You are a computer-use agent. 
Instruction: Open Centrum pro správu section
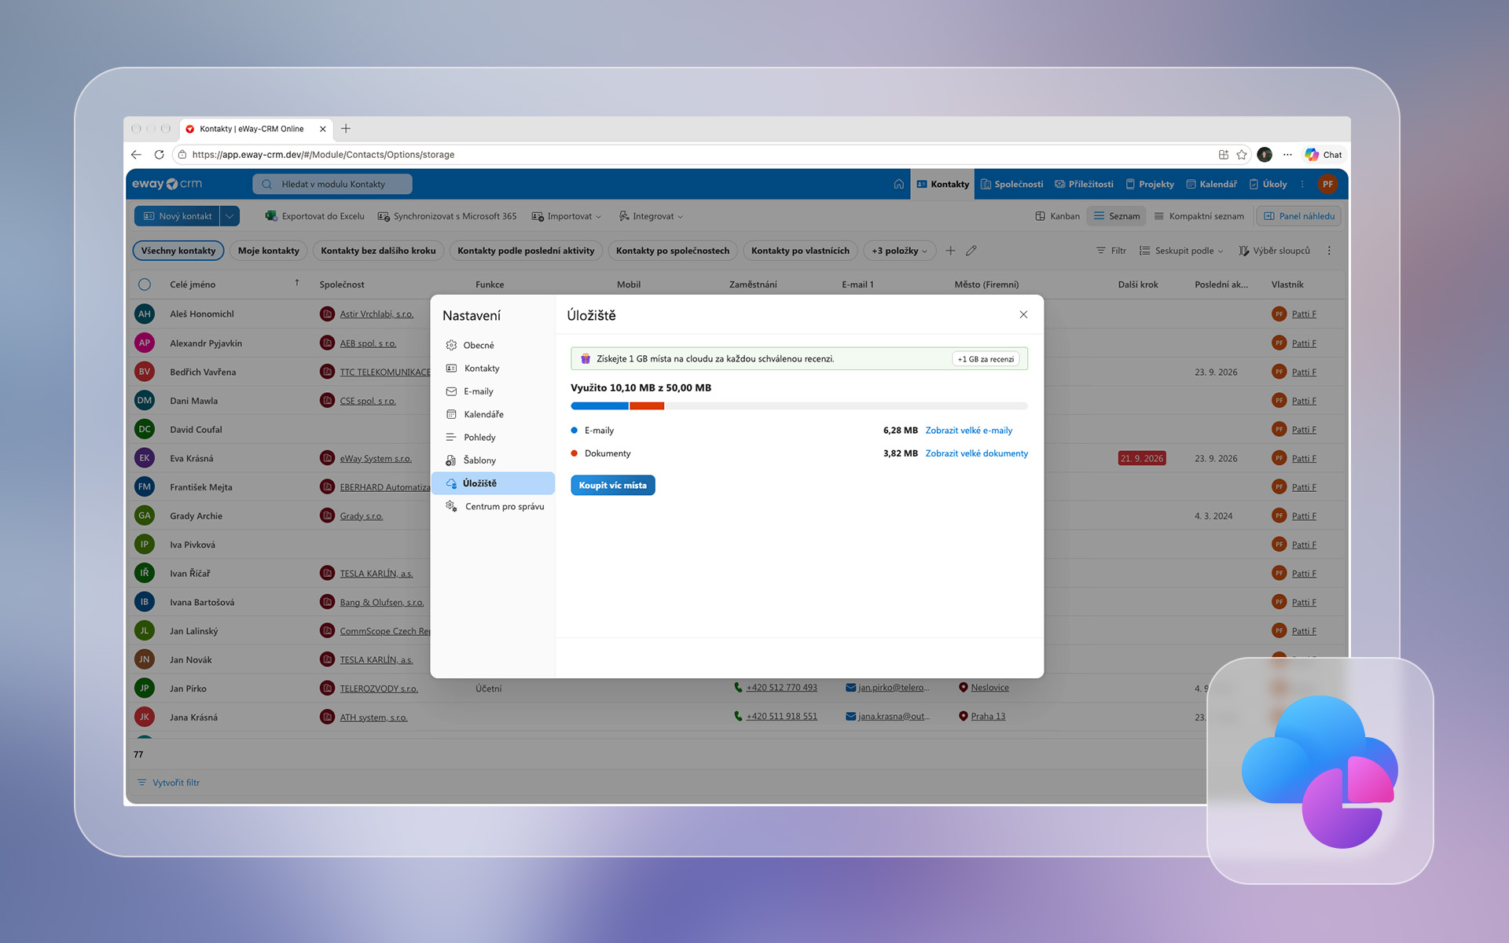point(493,506)
